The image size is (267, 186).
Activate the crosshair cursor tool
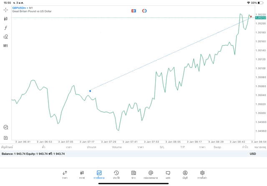coord(6,10)
